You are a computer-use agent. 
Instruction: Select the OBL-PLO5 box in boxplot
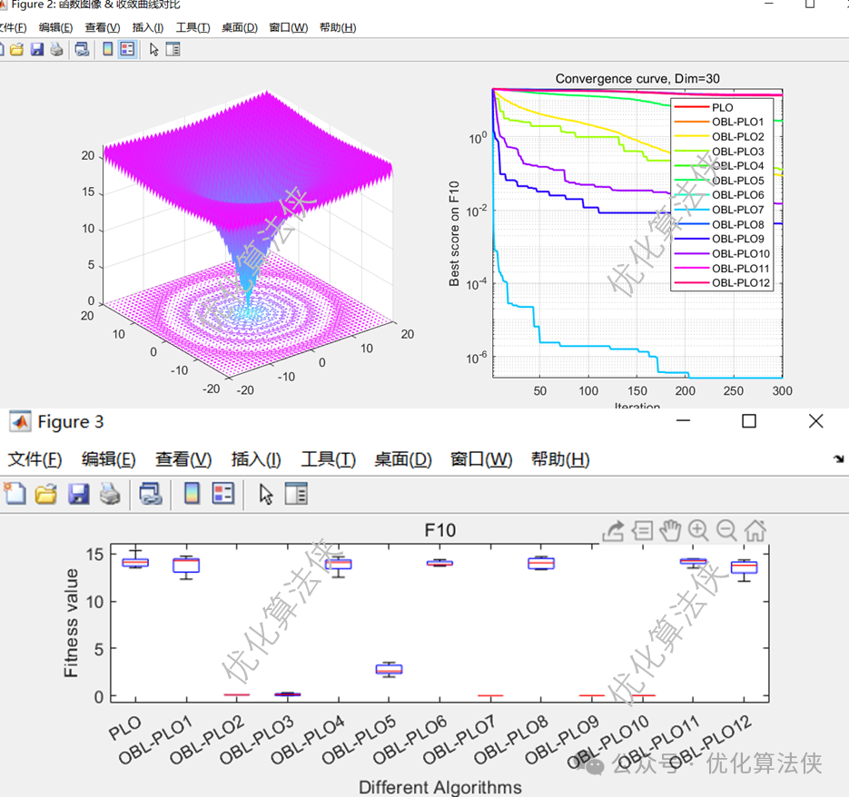point(389,669)
